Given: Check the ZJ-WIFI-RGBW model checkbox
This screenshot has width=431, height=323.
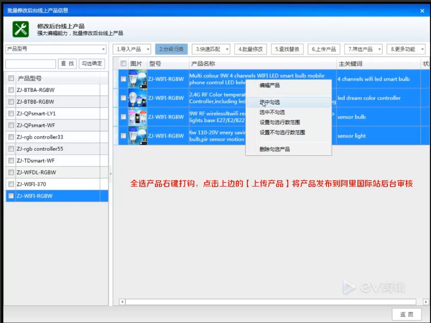Looking at the screenshot, I should [11, 196].
